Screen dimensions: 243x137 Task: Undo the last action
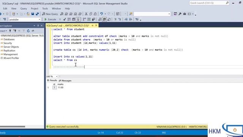click(101, 14)
